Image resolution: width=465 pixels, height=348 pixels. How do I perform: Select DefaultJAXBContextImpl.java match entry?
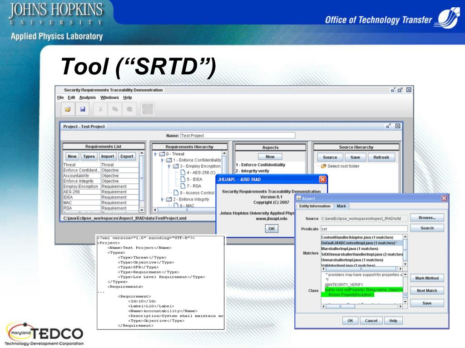point(362,243)
